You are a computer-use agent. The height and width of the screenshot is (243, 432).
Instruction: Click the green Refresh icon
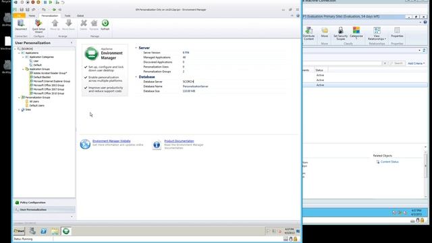click(105, 23)
